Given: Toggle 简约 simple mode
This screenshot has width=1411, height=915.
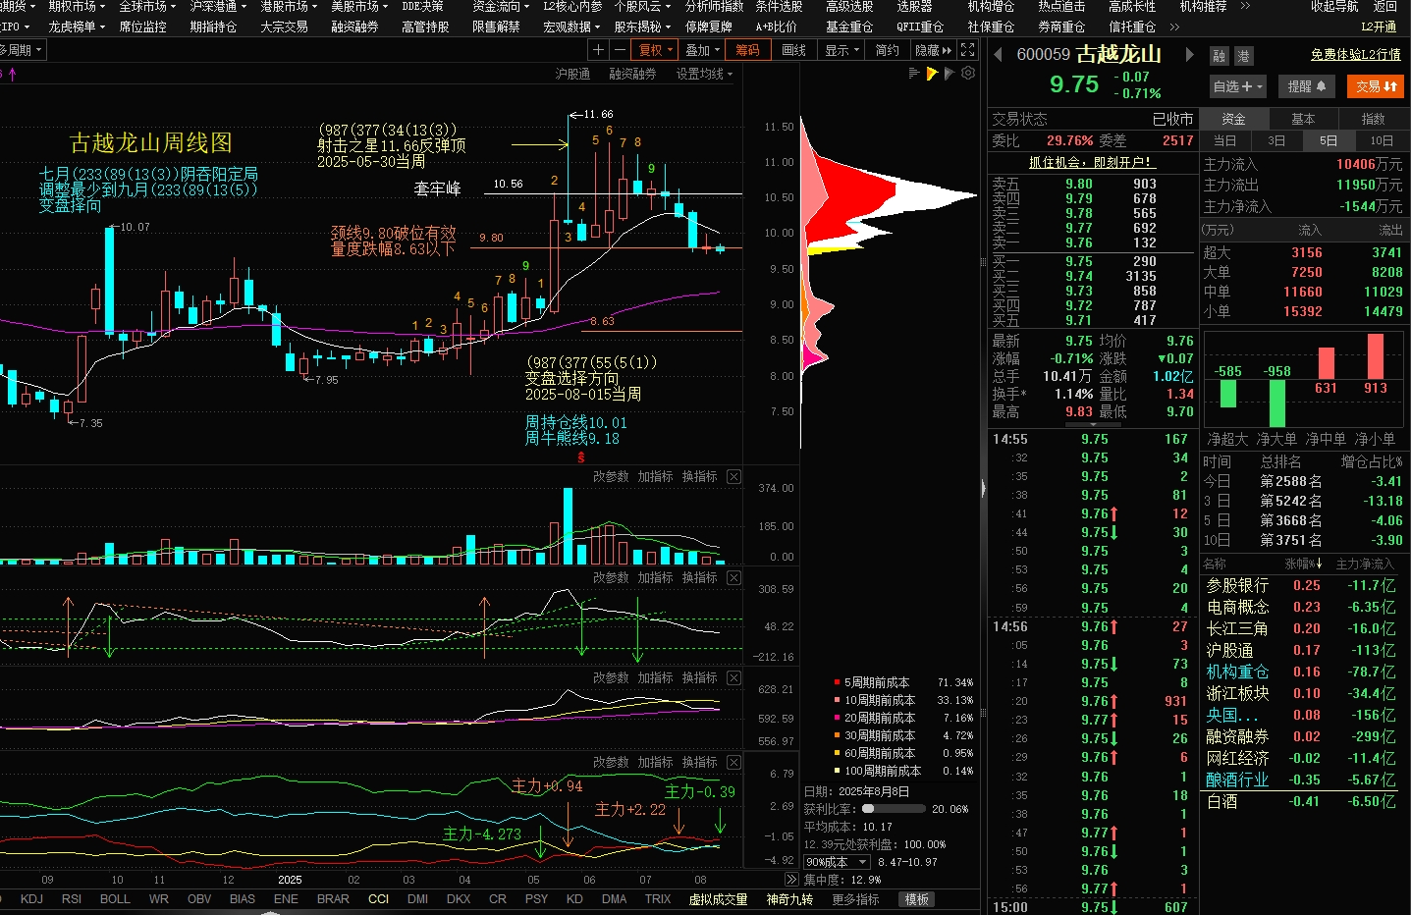Looking at the screenshot, I should (x=887, y=50).
